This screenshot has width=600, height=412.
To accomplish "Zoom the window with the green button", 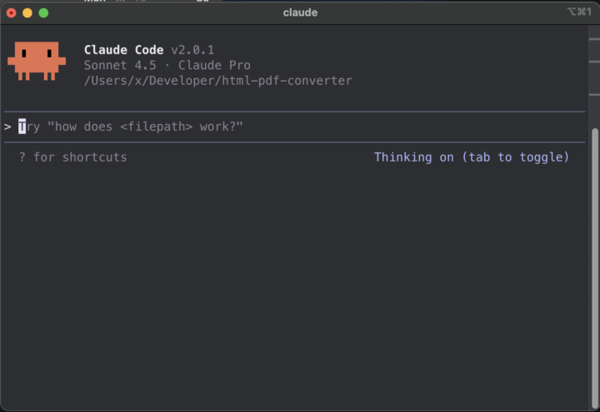I will 43,12.
